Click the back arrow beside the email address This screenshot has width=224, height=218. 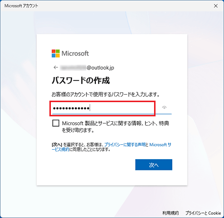(56, 67)
